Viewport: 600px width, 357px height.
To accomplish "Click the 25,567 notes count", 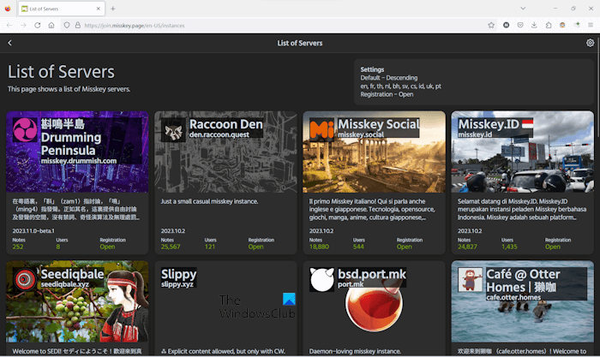I will click(171, 247).
